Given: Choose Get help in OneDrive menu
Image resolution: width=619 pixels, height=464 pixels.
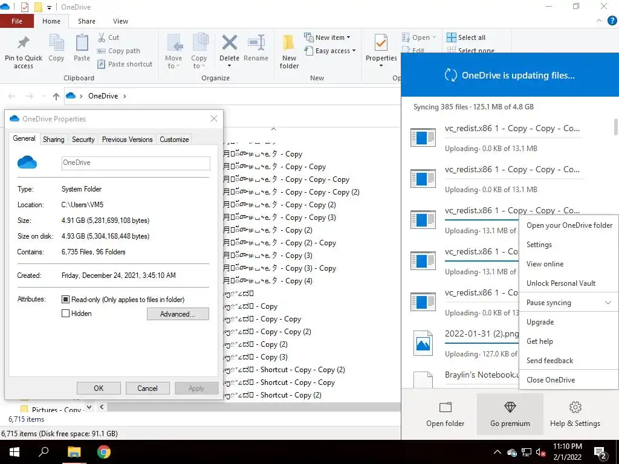Looking at the screenshot, I should pos(569,341).
